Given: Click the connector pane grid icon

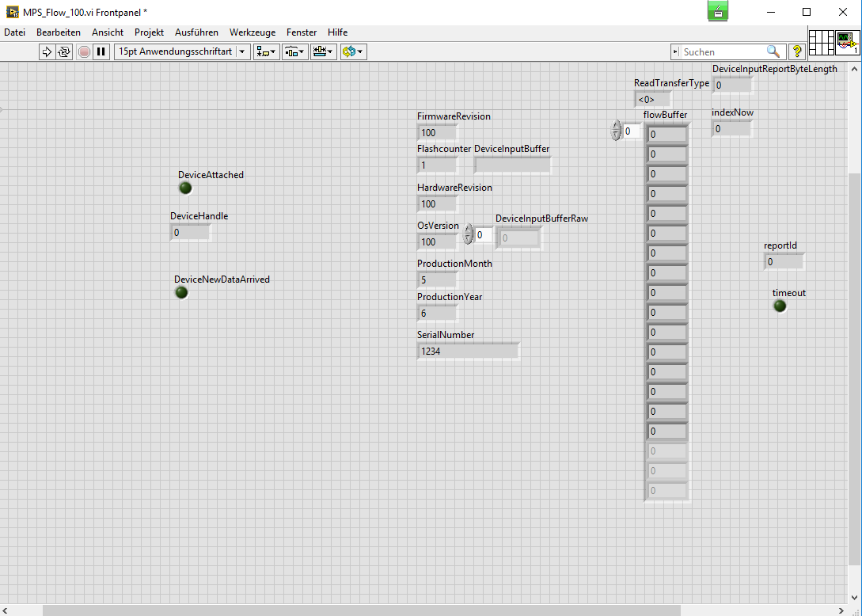Looking at the screenshot, I should click(x=822, y=42).
